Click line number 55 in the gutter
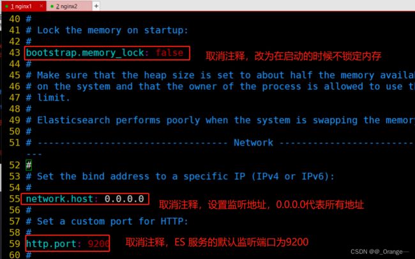Screen dimensions: 415x259 15,199
